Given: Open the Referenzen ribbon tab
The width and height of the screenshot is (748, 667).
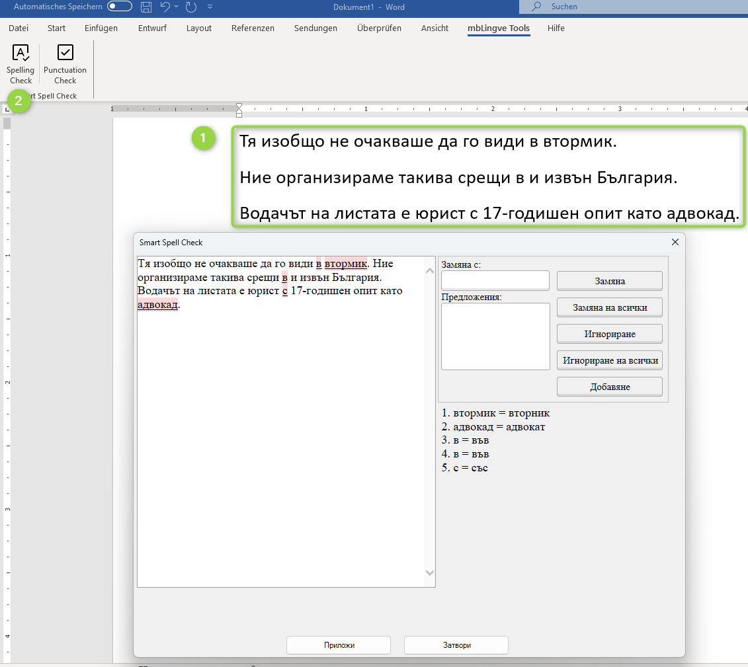Looking at the screenshot, I should point(253,28).
